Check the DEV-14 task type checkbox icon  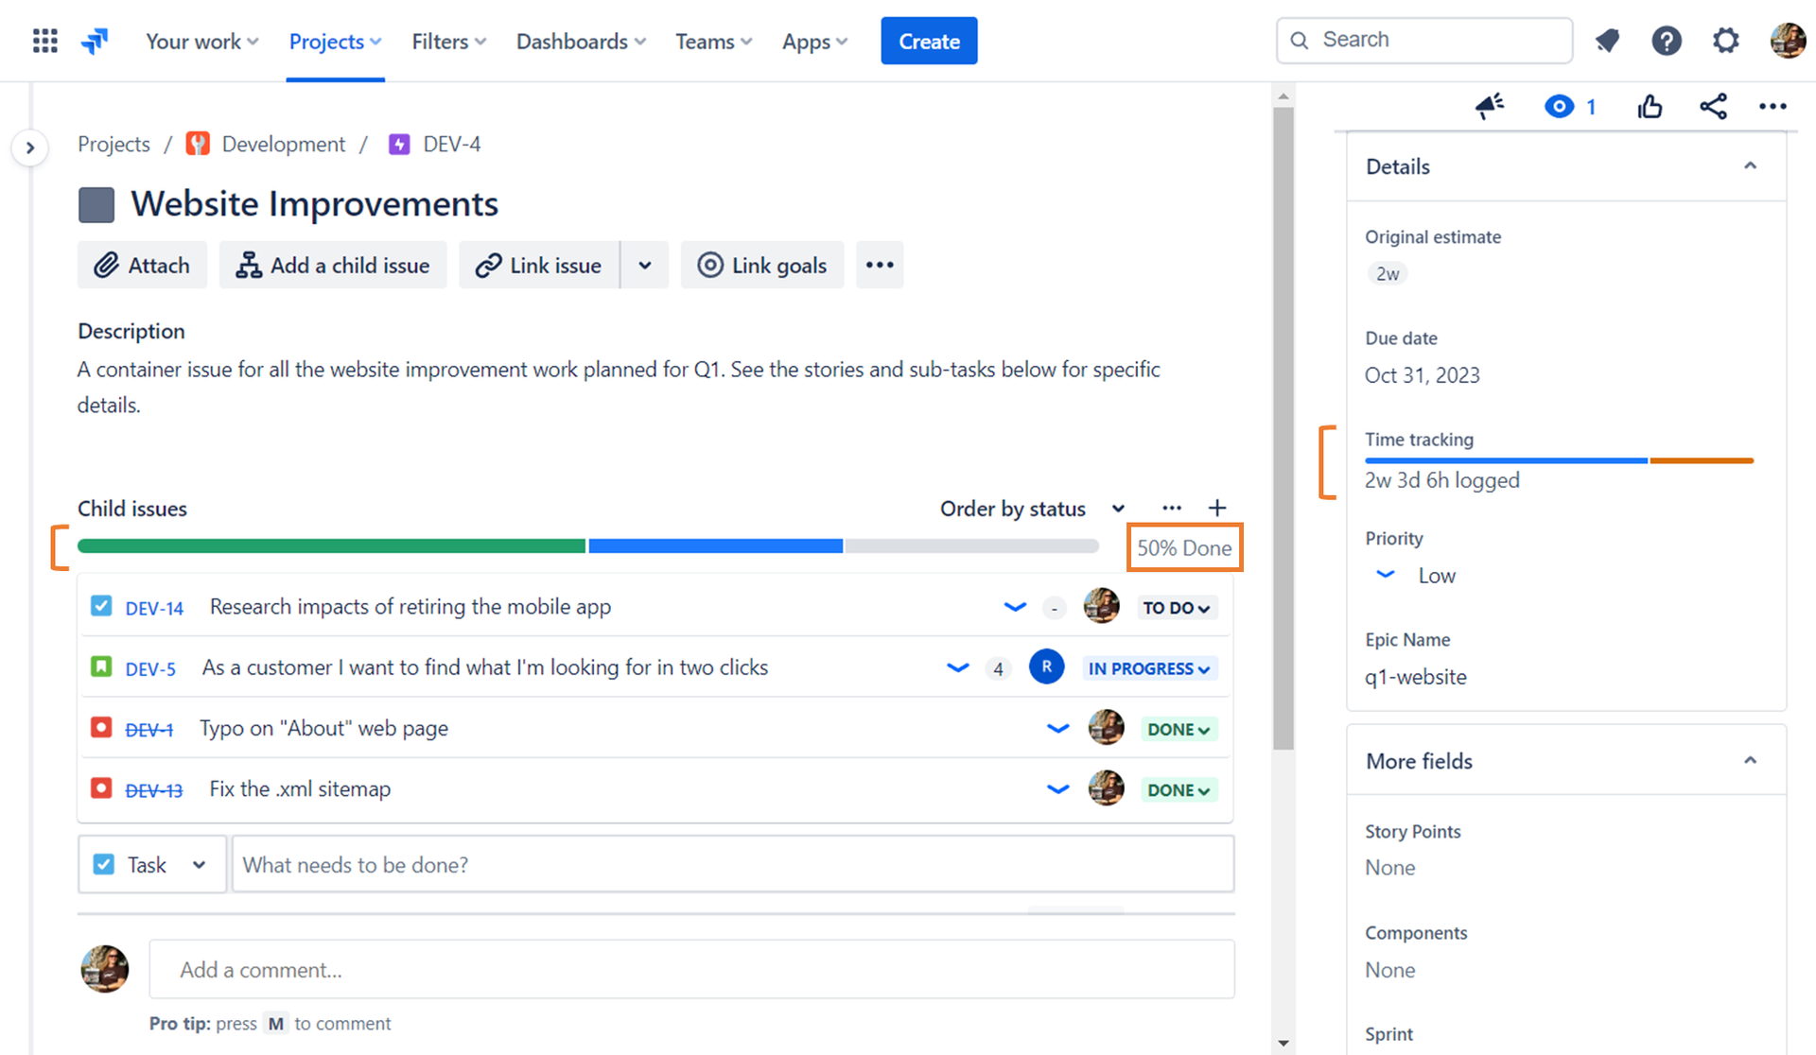tap(100, 606)
